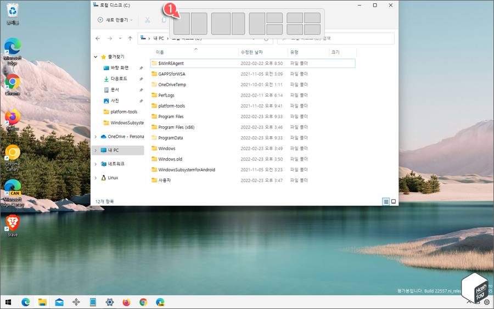Launch Brave browser from the desktop

click(13, 226)
